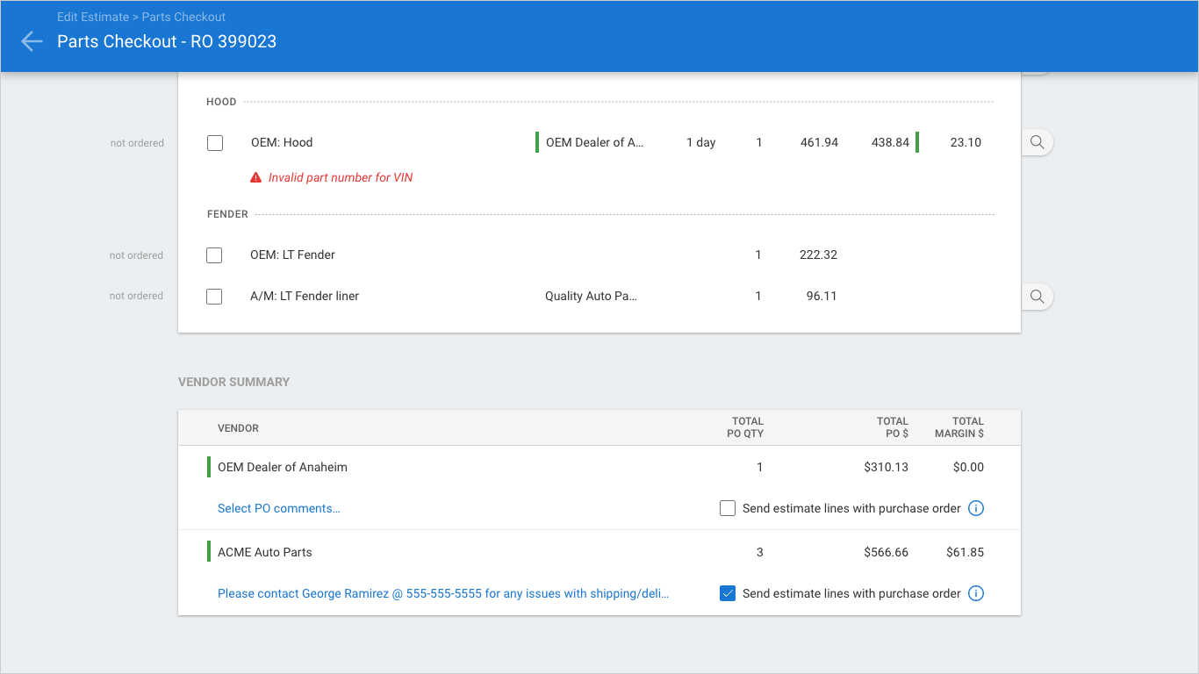Viewport: 1199px width, 674px height.
Task: Click the OEM: Hood part name
Action: pyautogui.click(x=282, y=142)
